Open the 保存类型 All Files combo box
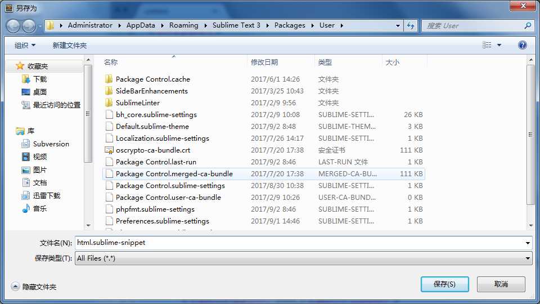The width and height of the screenshot is (540, 304). point(303,258)
